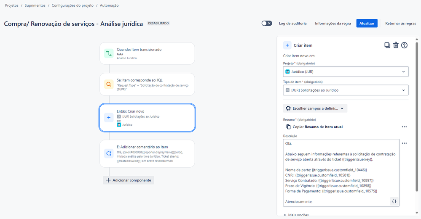
Task: Click the Prazo de Vigência line in description
Action: (x=328, y=186)
